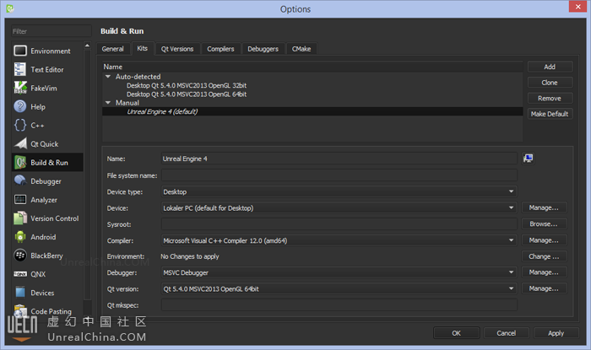Collapse the Auto-detected kits group
Image resolution: width=591 pixels, height=350 pixels.
click(108, 77)
